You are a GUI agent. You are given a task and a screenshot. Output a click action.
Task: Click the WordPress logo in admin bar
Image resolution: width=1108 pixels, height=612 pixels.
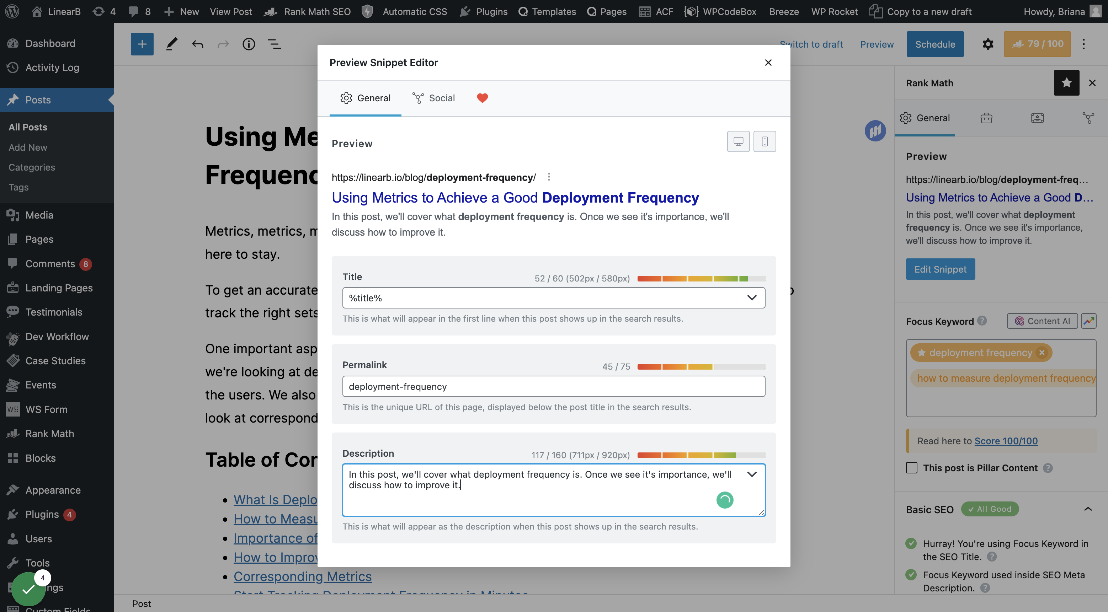point(12,11)
